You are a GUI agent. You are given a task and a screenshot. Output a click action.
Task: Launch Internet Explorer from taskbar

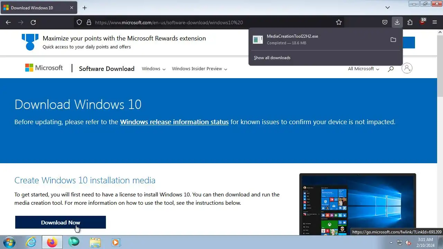(x=31, y=242)
